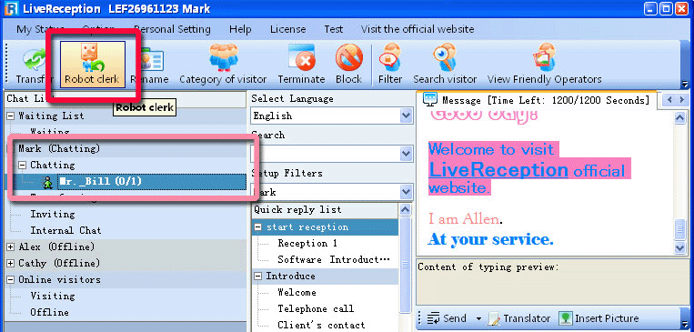
Task: Open the Help menu
Action: pyautogui.click(x=240, y=30)
